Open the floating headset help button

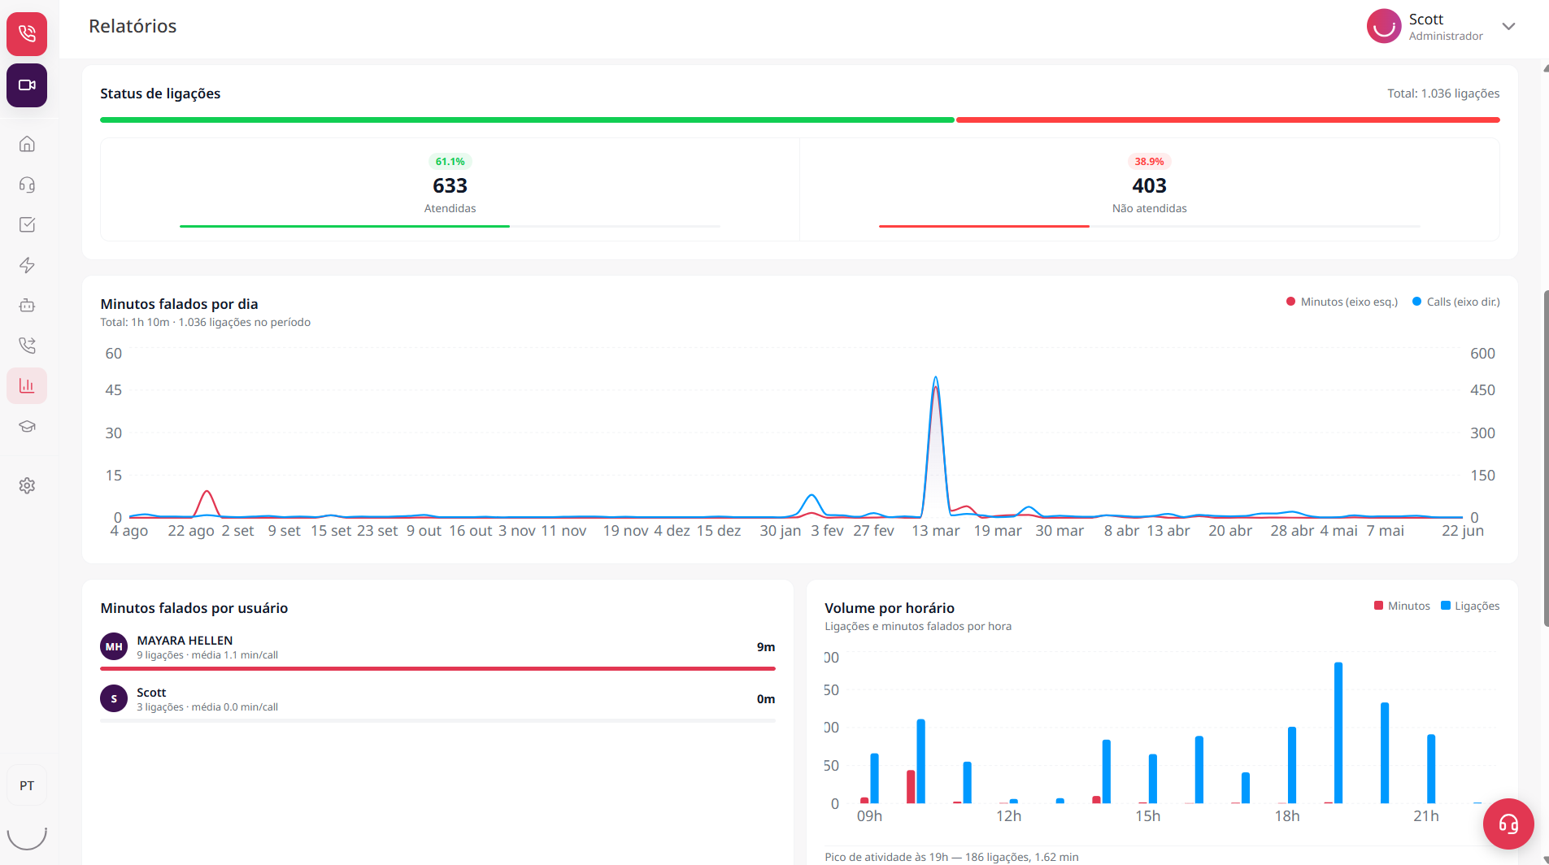click(x=1508, y=824)
